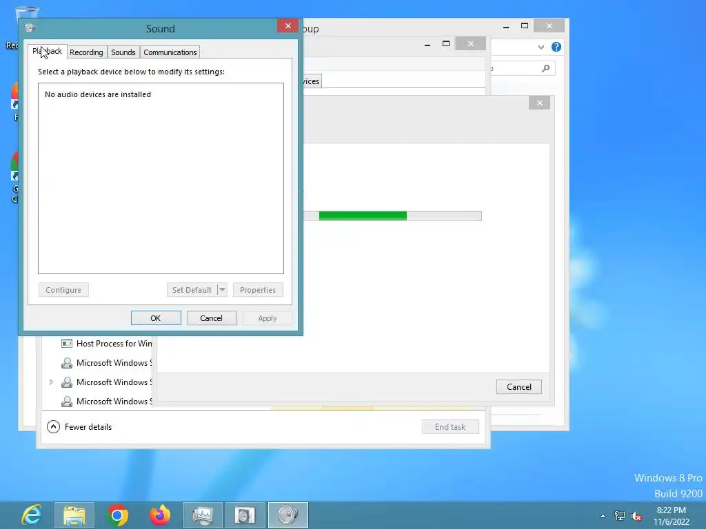Close the Sound window
This screenshot has height=529, width=706.
(288, 26)
